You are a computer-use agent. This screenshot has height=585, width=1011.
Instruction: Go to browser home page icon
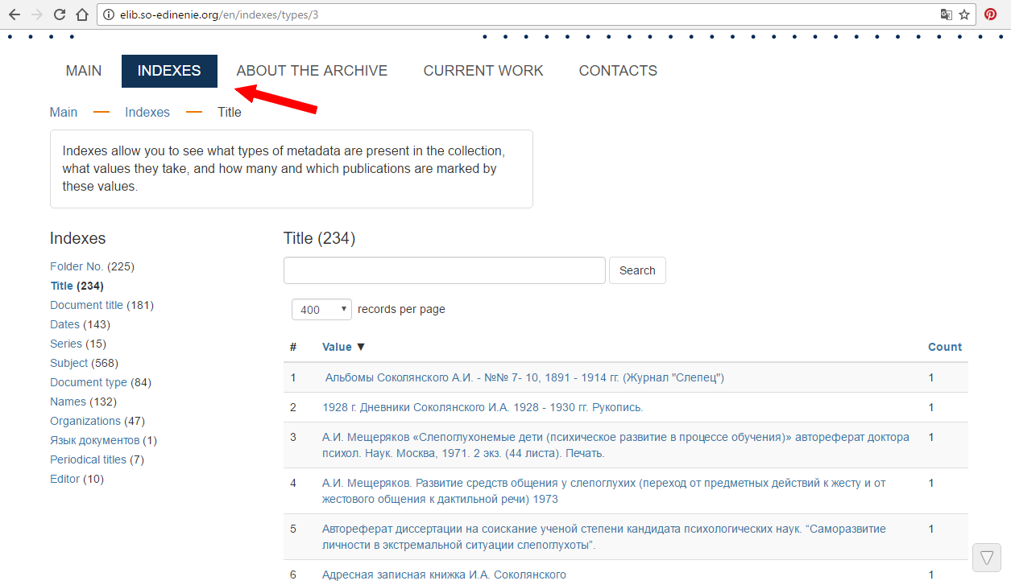point(81,14)
